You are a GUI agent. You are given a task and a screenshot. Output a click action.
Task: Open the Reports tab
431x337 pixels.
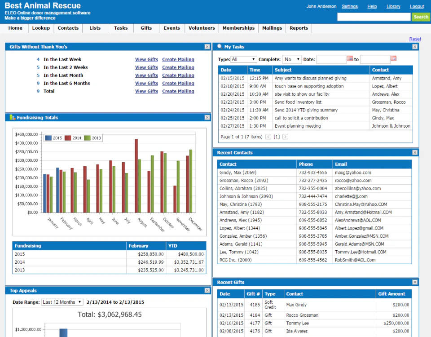pyautogui.click(x=298, y=28)
